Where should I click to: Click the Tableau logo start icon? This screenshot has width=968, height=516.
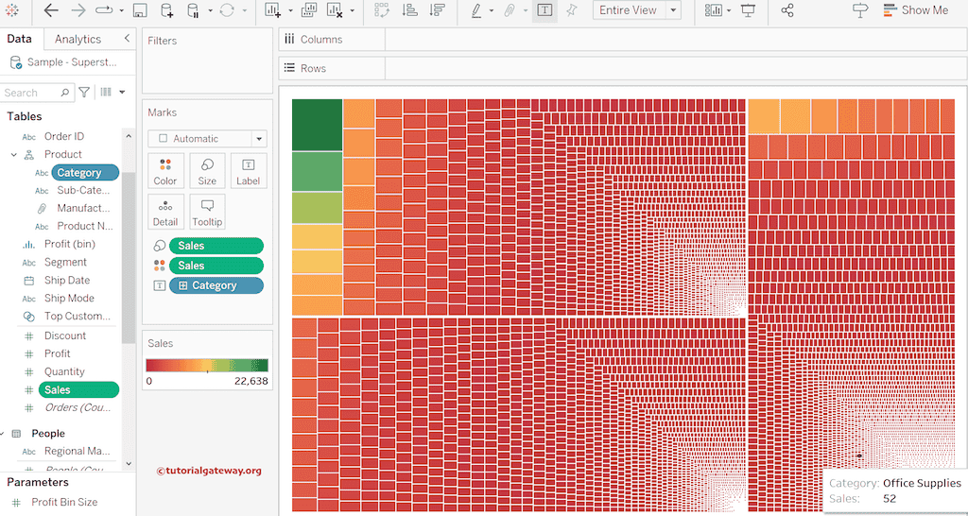pos(11,10)
